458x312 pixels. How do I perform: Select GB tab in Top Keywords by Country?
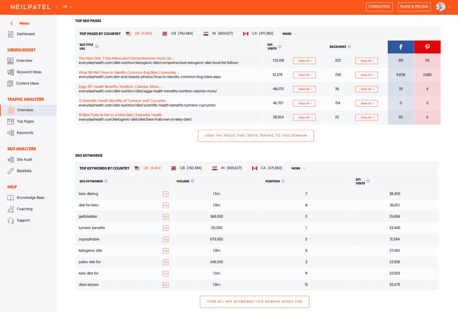click(187, 168)
